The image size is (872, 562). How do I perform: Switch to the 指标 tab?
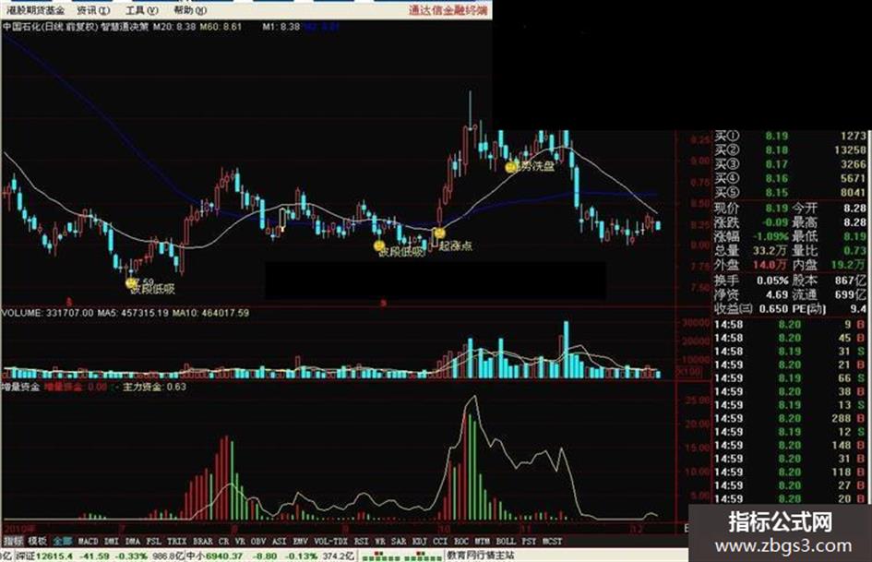pyautogui.click(x=13, y=541)
